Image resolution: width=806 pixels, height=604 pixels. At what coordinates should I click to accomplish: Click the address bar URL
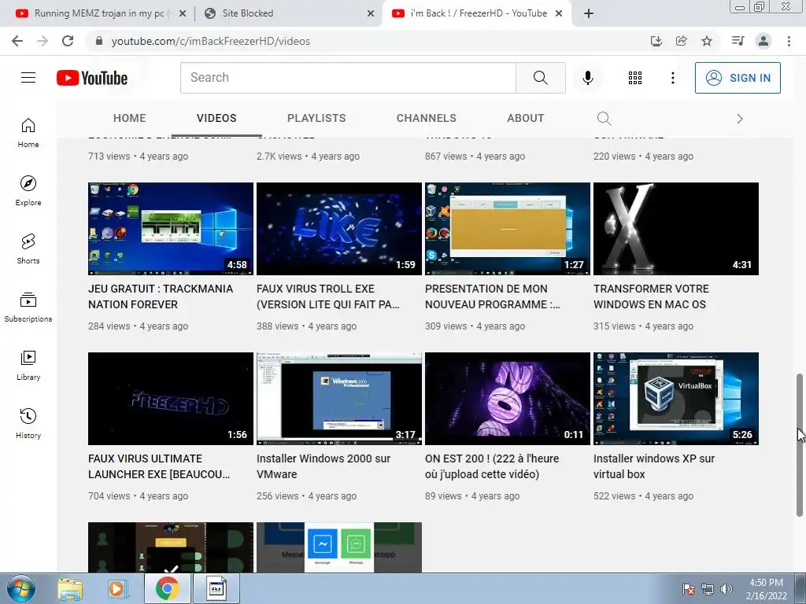click(211, 41)
